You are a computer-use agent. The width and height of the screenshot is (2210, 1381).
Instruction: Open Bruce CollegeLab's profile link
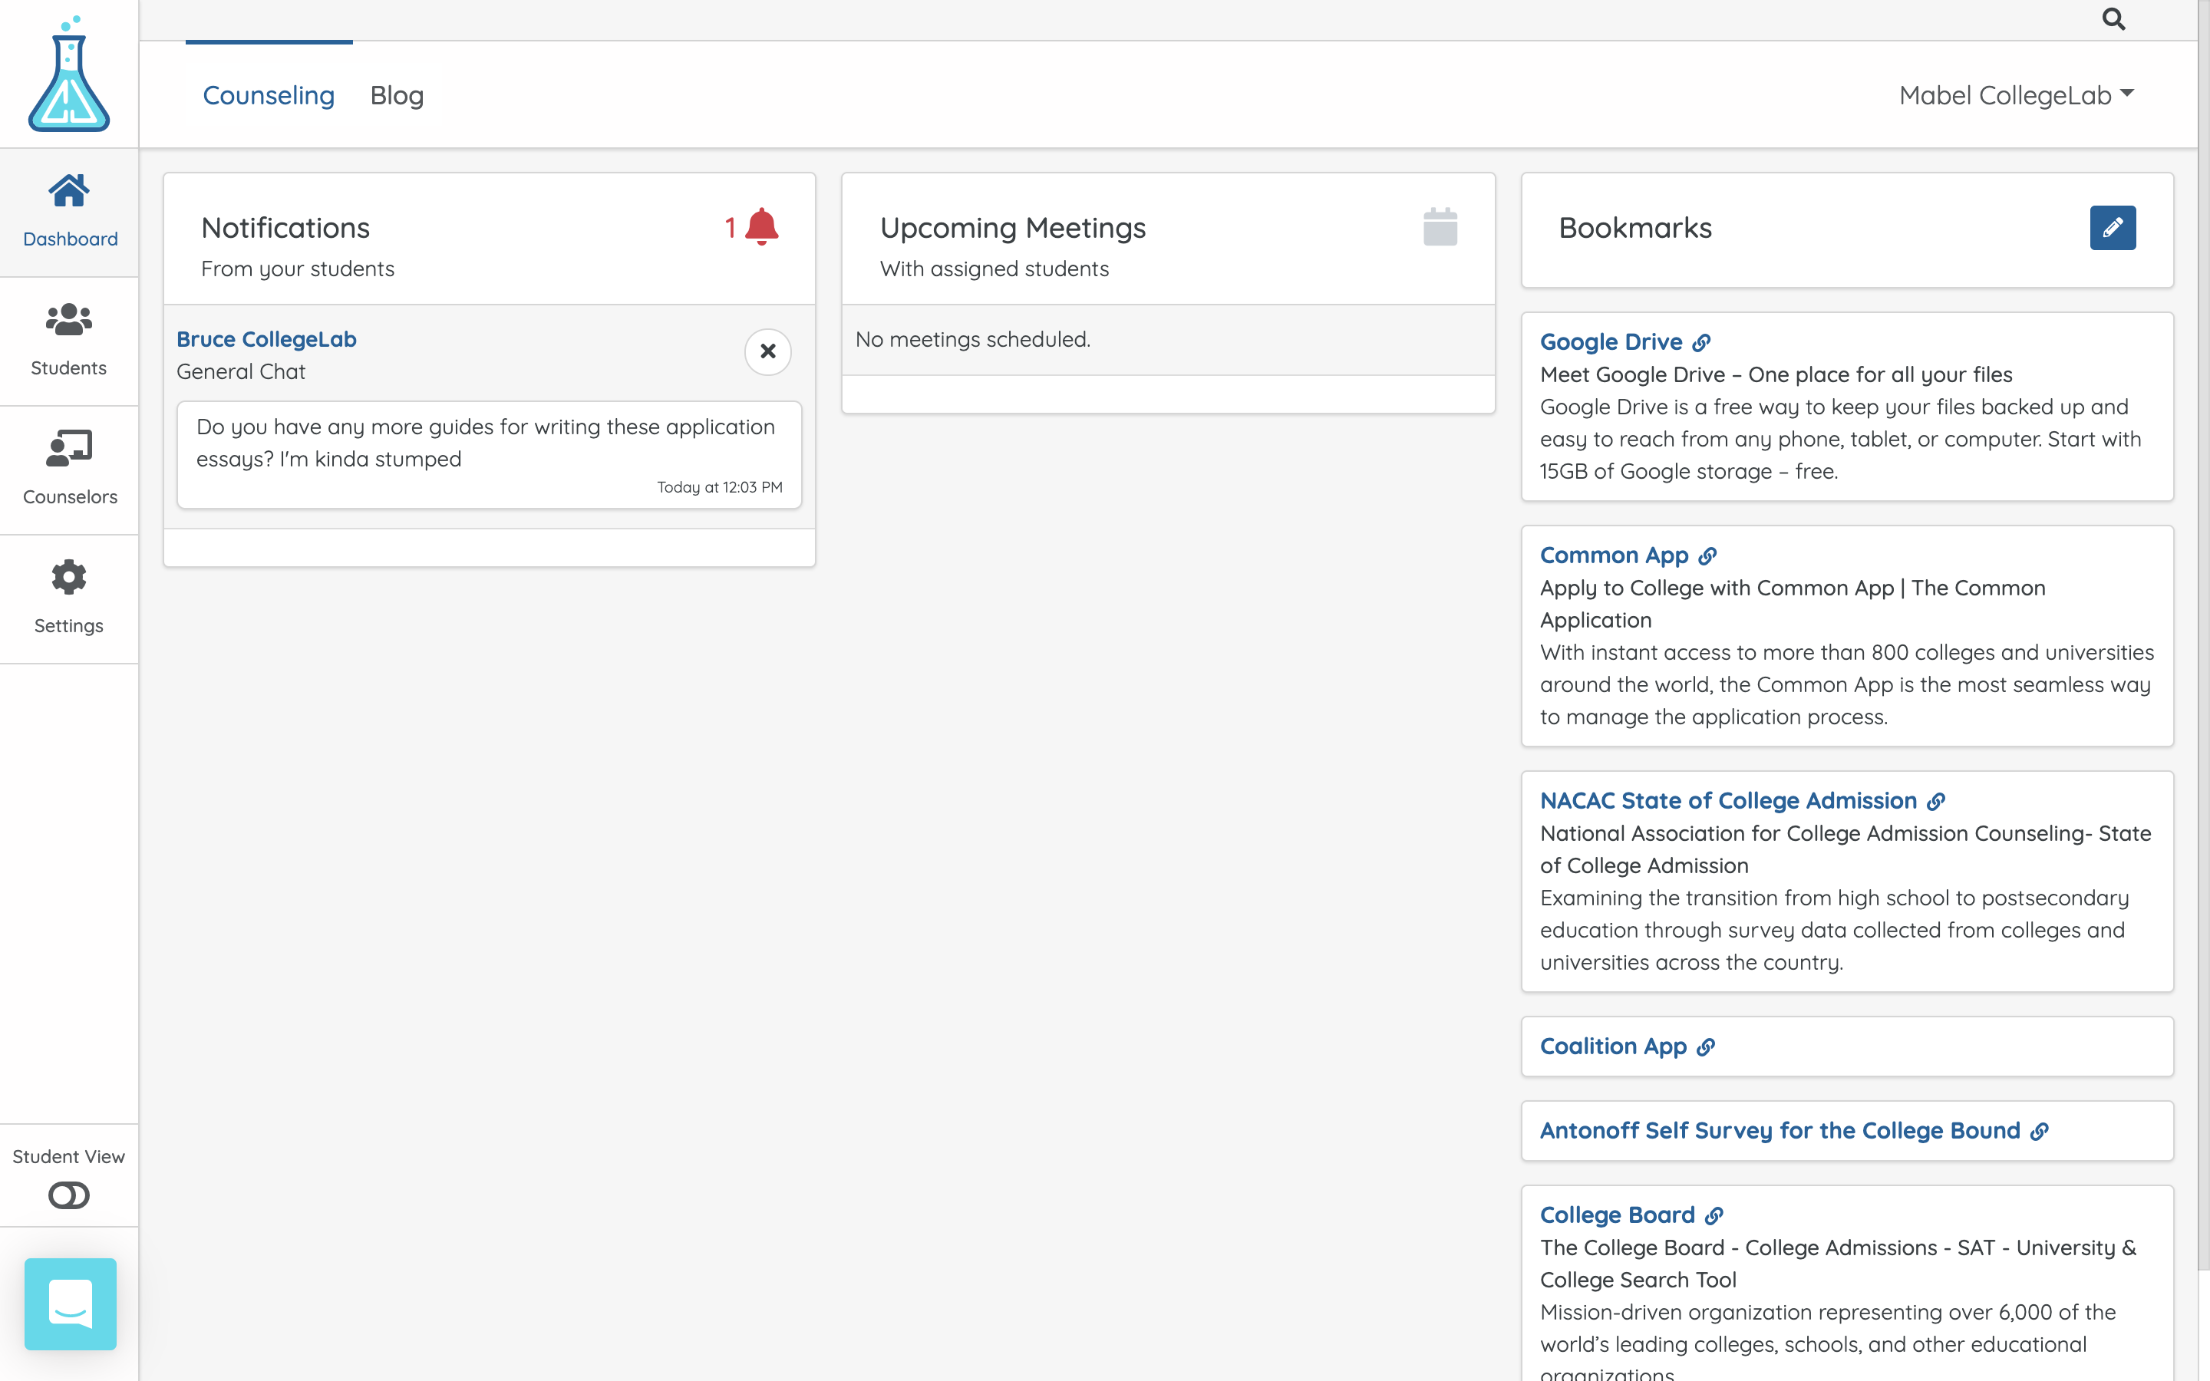click(267, 339)
